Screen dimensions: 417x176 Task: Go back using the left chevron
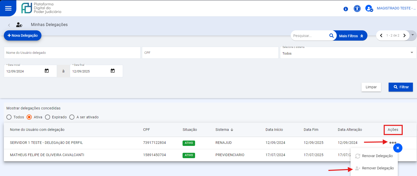(x=9, y=25)
